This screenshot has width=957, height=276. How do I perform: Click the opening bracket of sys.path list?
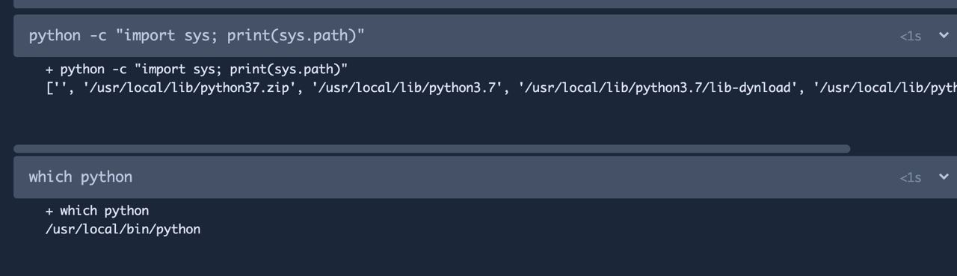49,88
